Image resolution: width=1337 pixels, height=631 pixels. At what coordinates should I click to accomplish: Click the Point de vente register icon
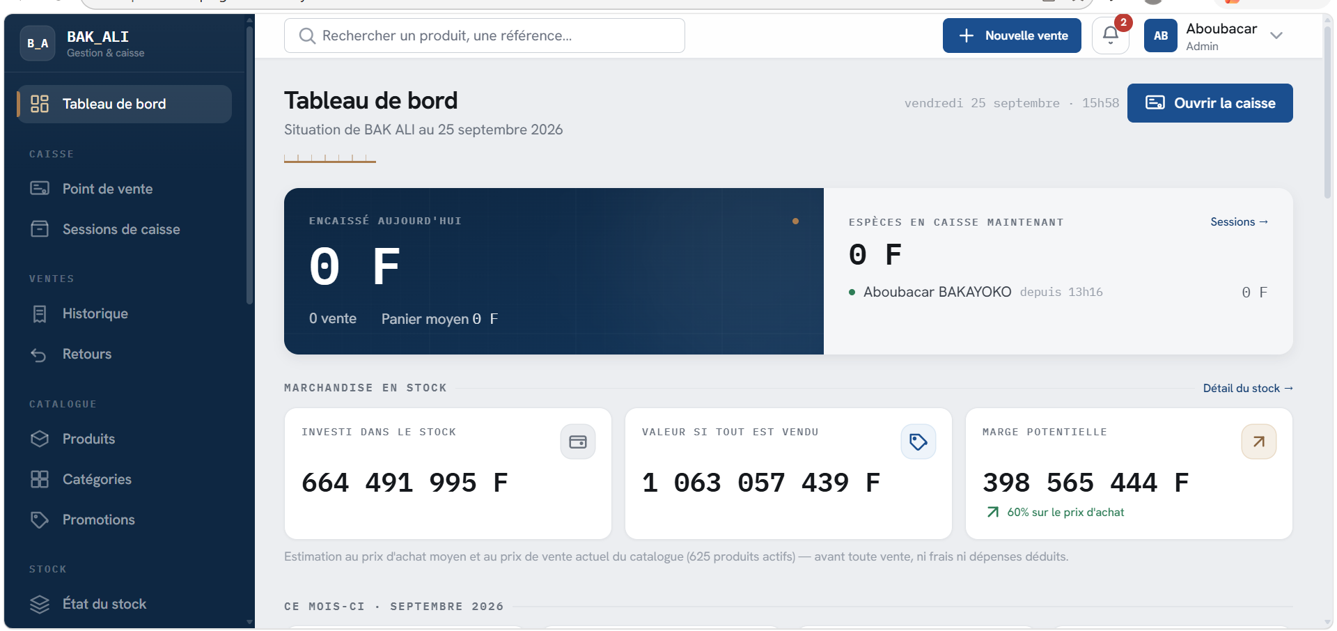40,189
